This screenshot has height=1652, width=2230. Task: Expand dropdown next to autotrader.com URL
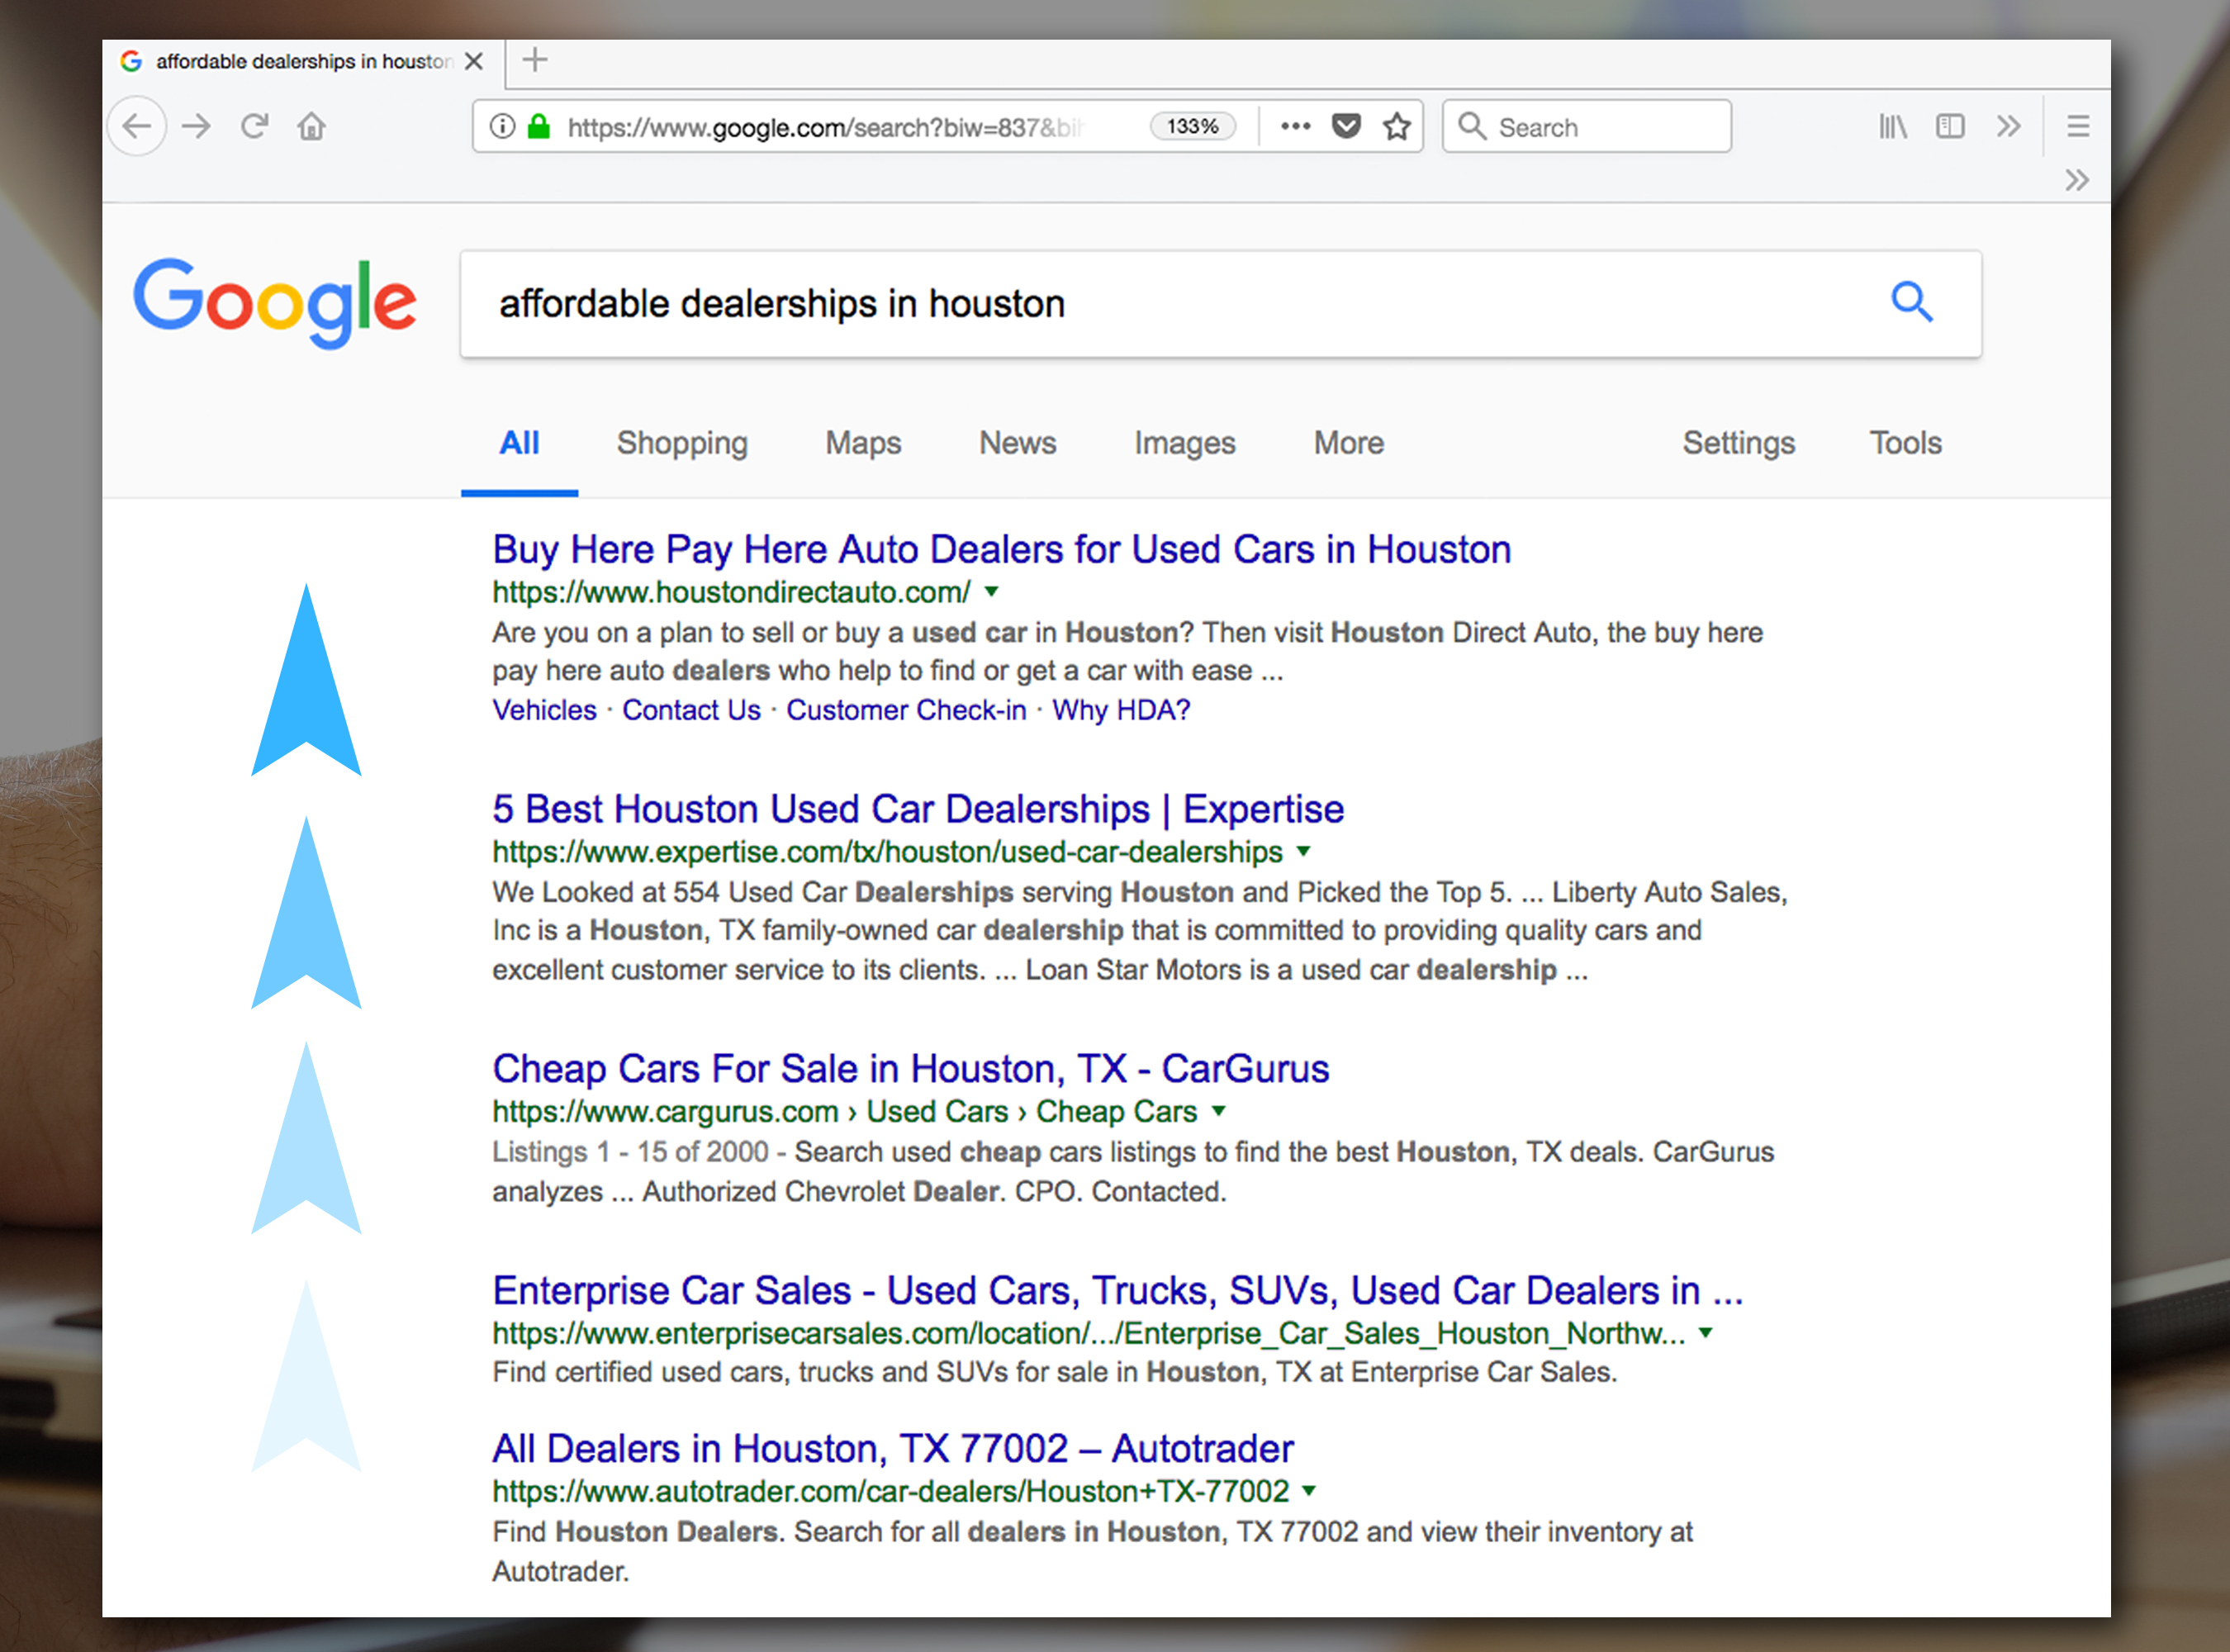(x=1308, y=1491)
